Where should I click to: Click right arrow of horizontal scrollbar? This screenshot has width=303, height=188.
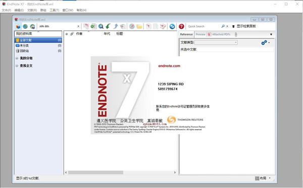click(x=175, y=172)
